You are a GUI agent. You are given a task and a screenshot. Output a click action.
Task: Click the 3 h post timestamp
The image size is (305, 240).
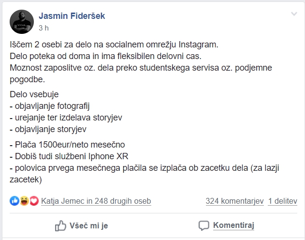(44, 28)
